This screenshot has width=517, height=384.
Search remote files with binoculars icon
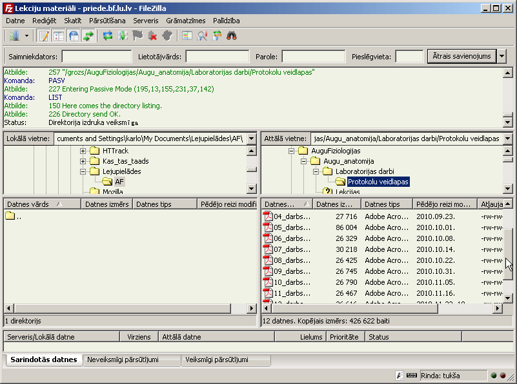[x=232, y=35]
